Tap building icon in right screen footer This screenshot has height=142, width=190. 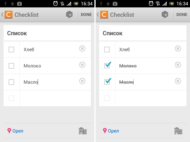(x=178, y=131)
